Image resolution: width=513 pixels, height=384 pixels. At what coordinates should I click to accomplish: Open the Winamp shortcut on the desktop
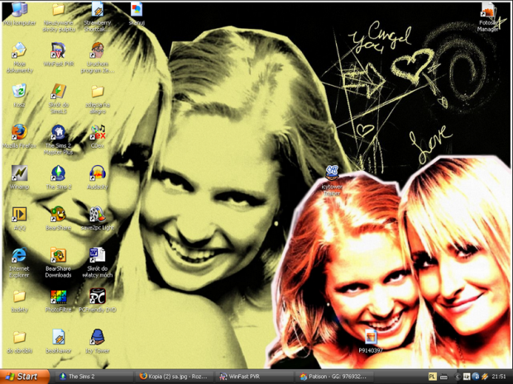click(x=19, y=173)
